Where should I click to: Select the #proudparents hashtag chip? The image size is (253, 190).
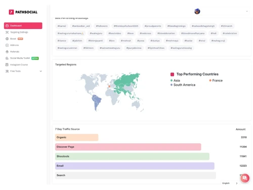[x=153, y=26]
